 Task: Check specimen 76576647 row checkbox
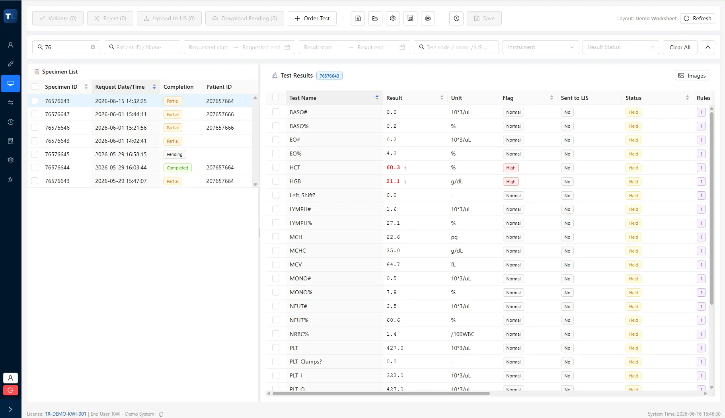click(35, 114)
